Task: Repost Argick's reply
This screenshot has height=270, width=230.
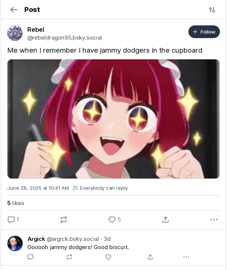Action: [x=69, y=257]
